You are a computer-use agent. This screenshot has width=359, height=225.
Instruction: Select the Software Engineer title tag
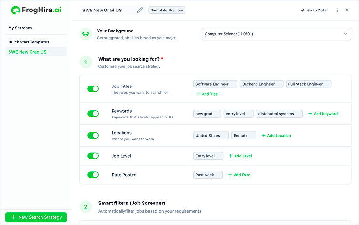pos(215,84)
